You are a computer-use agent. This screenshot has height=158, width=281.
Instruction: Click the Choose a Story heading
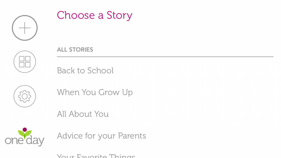pyautogui.click(x=95, y=15)
